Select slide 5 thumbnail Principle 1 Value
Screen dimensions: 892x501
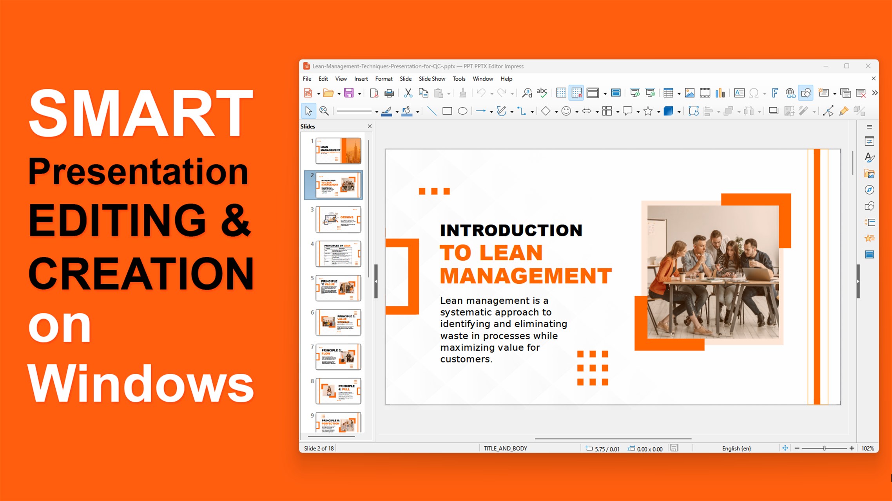click(338, 288)
